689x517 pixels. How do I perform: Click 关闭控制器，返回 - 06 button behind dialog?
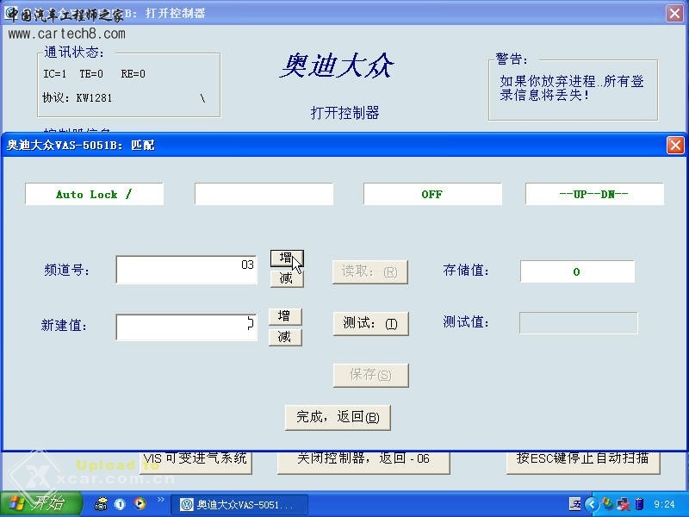[x=363, y=462]
